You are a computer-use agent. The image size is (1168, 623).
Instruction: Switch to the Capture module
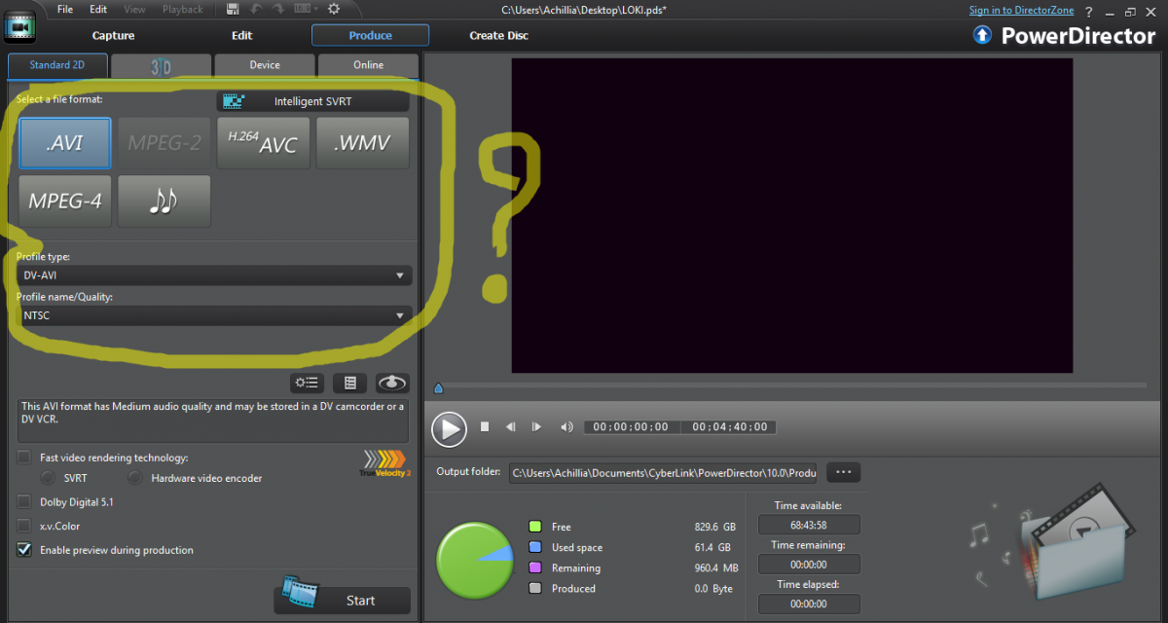114,35
